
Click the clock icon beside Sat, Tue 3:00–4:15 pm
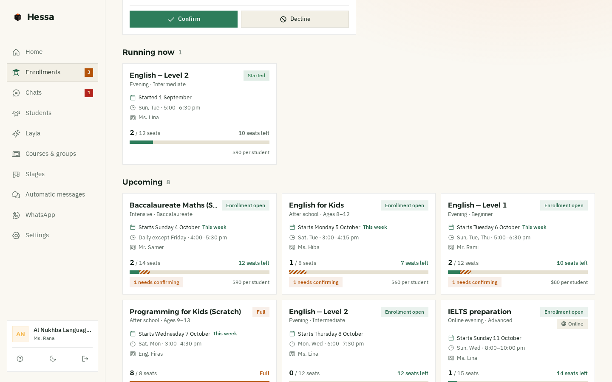(292, 238)
